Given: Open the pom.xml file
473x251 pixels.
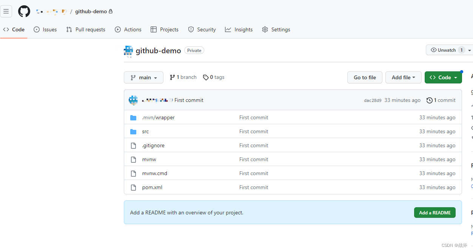Looking at the screenshot, I should point(152,187).
